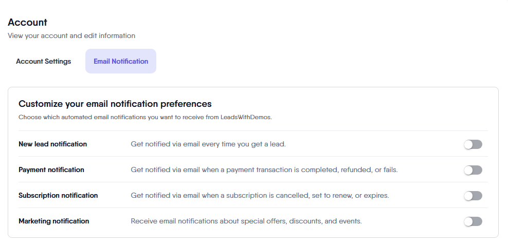Image resolution: width=508 pixels, height=245 pixels.
Task: Select the Subscription notification label
Action: (58, 196)
